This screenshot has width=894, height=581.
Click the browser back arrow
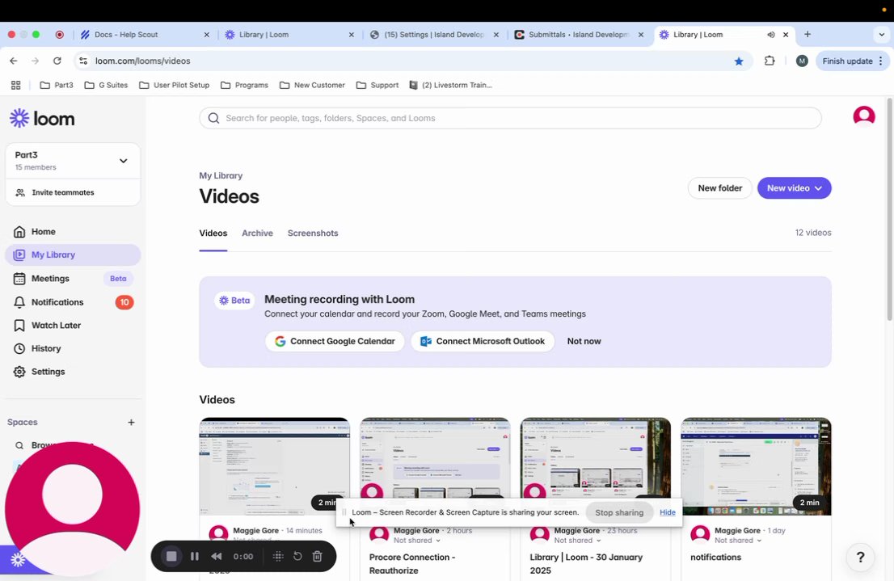click(14, 61)
